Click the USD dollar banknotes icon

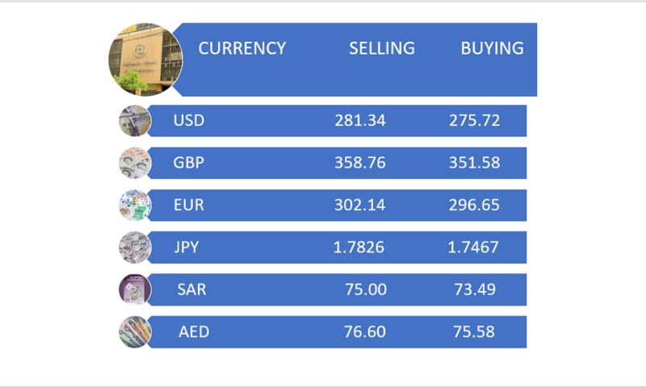coord(135,121)
